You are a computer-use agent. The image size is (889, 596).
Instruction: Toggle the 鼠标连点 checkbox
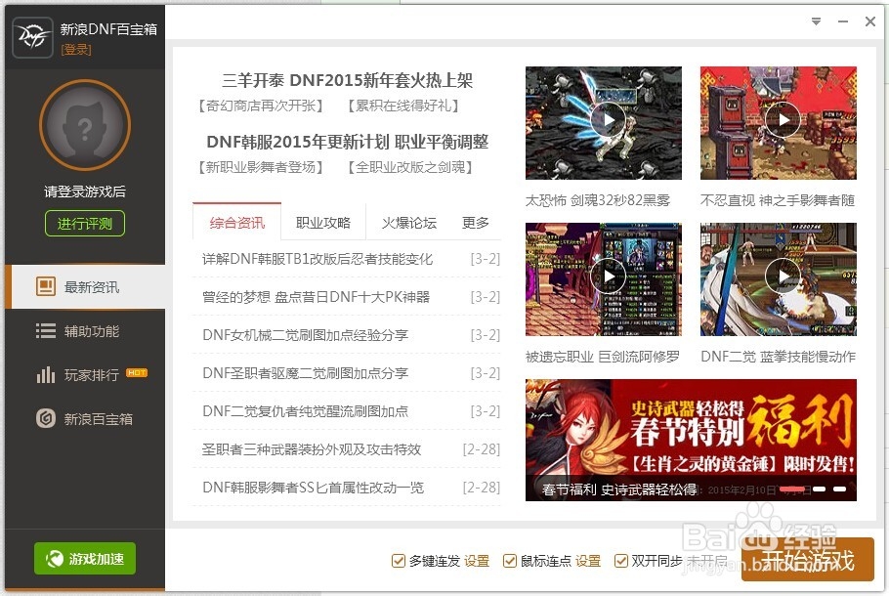pyautogui.click(x=510, y=561)
